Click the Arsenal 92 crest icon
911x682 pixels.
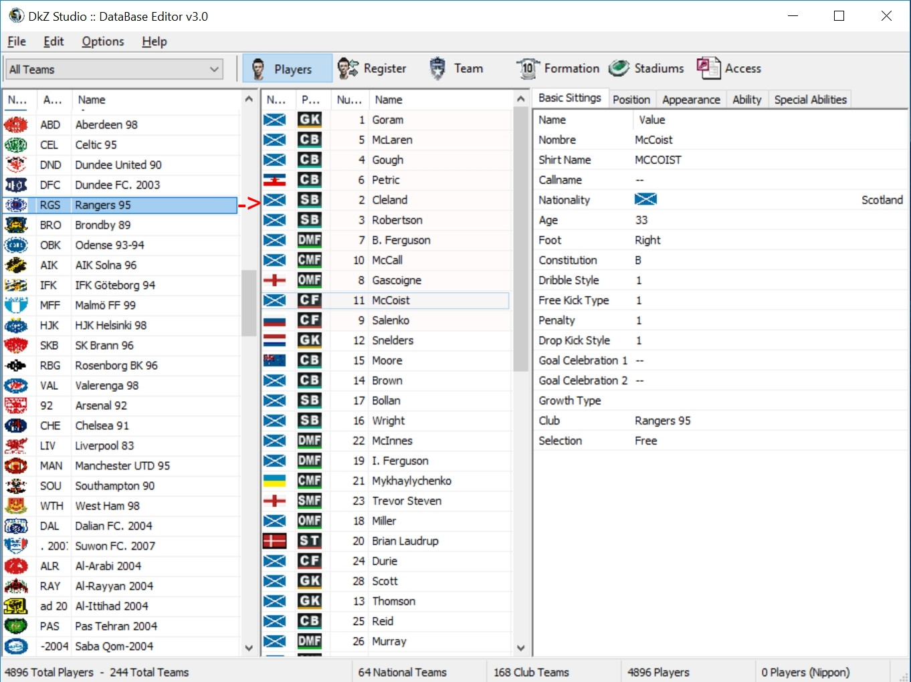16,406
